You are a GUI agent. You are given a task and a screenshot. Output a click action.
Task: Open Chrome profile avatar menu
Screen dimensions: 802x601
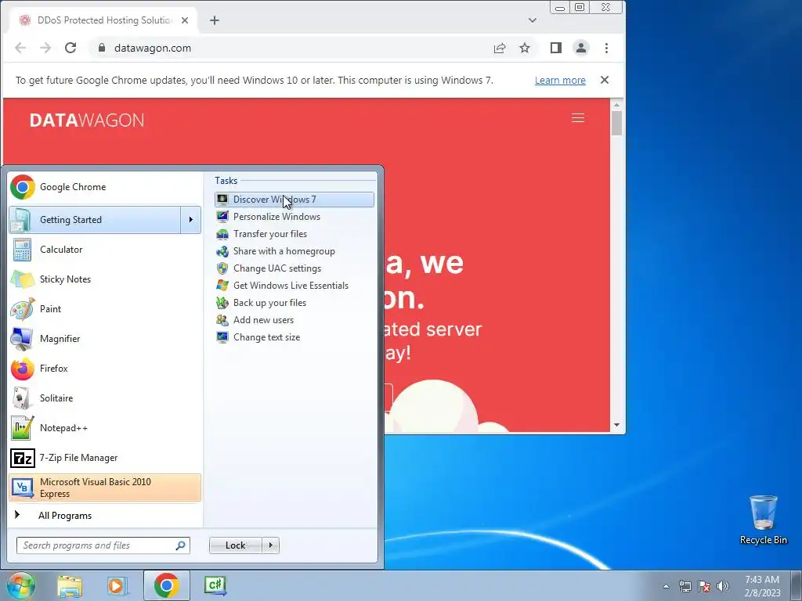pos(581,48)
